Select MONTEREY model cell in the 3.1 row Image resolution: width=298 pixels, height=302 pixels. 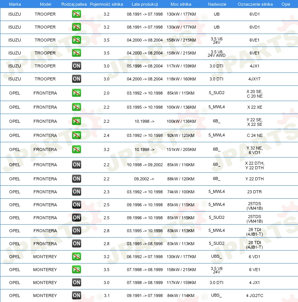click(x=45, y=296)
